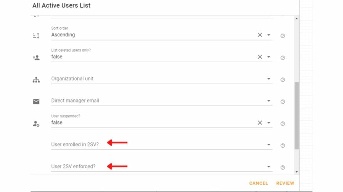Screen dimensions: 343x192
Task: Expand the Organizational unit dropdown
Action: 269,79
